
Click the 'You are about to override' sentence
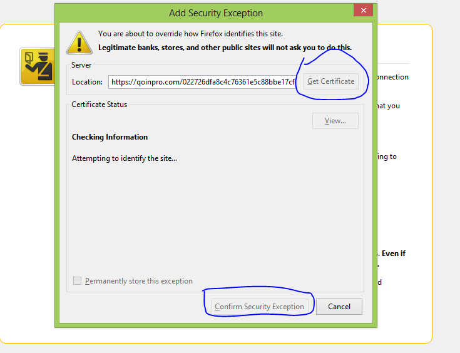190,34
